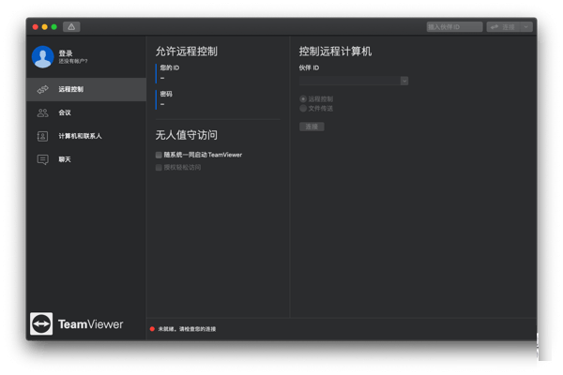
Task: Click the 登录 sign-in label
Action: coord(66,53)
